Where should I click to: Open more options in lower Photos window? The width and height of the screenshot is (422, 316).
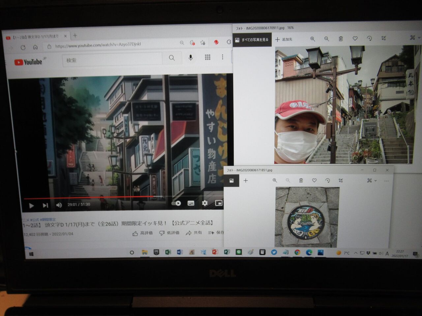coord(386,181)
